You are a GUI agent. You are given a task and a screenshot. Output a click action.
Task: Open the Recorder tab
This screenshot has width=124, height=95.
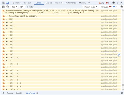pyautogui.click(x=27, y=3)
